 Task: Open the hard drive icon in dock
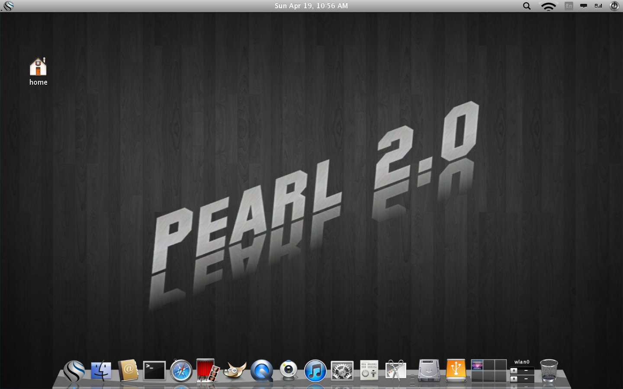pos(429,370)
